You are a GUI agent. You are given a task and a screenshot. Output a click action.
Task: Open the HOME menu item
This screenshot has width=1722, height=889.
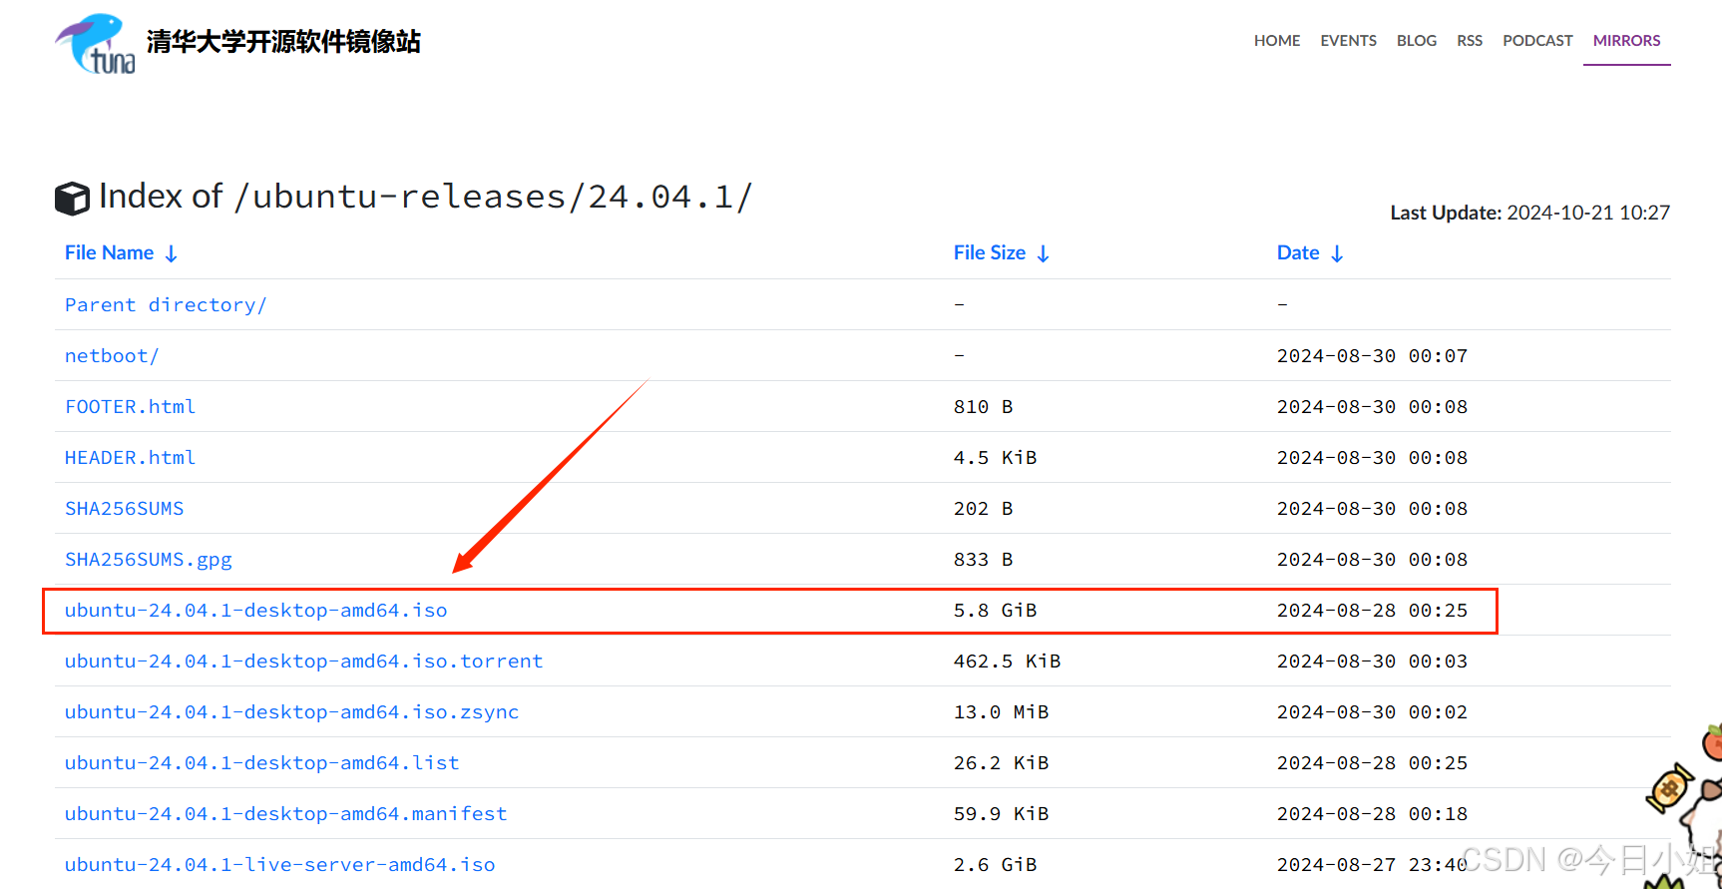[x=1276, y=41]
